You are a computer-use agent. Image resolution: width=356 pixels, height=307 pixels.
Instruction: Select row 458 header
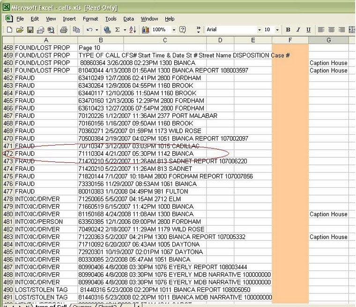click(x=8, y=48)
